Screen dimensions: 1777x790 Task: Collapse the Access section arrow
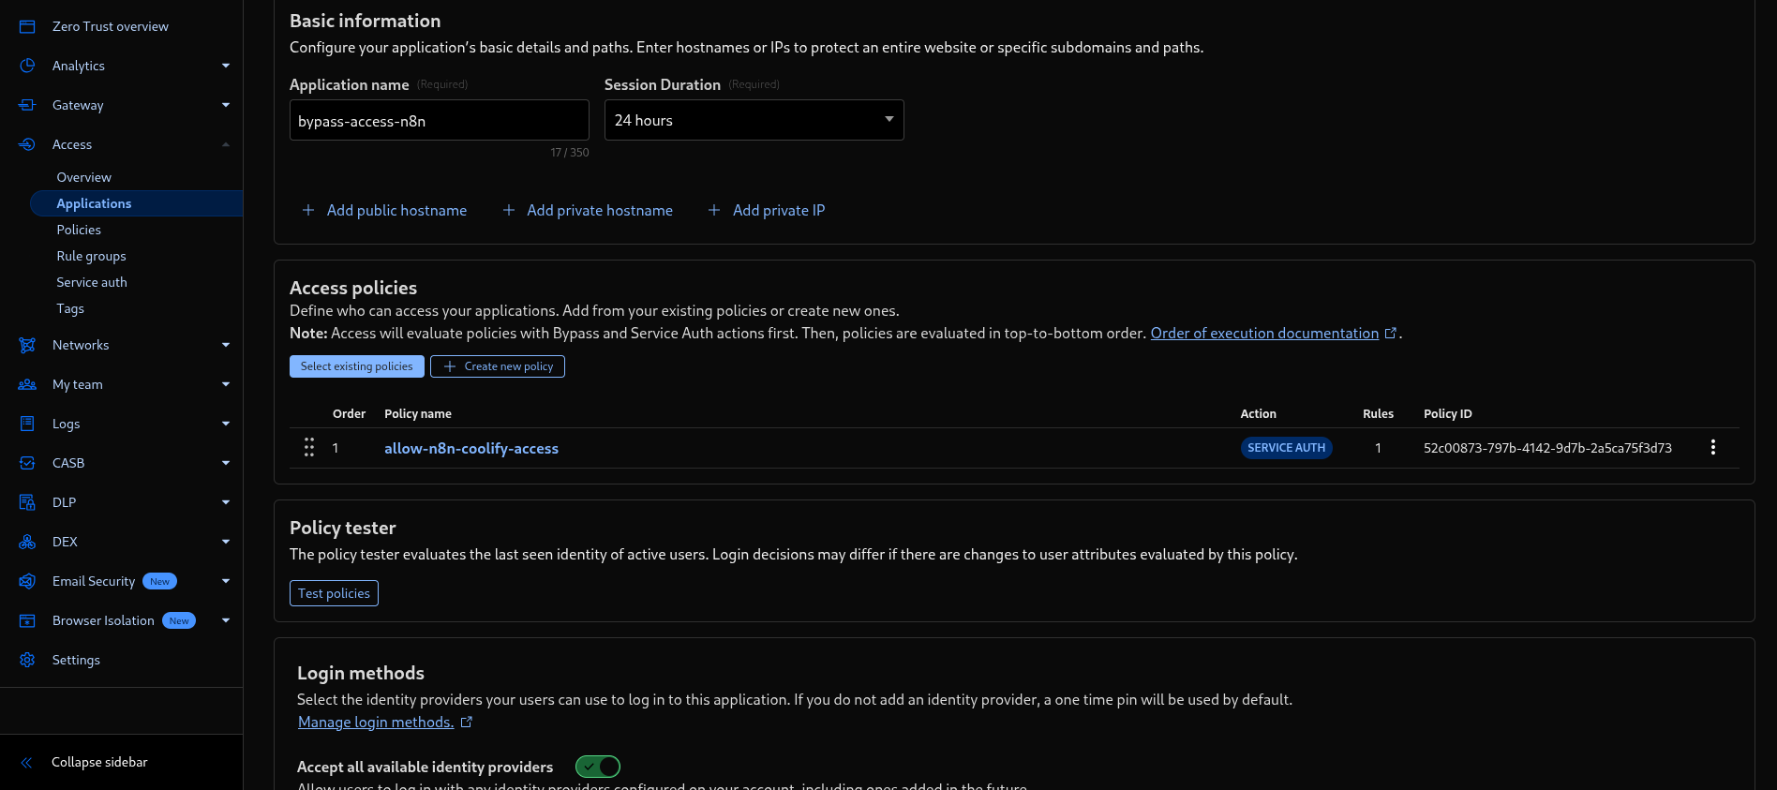click(226, 144)
